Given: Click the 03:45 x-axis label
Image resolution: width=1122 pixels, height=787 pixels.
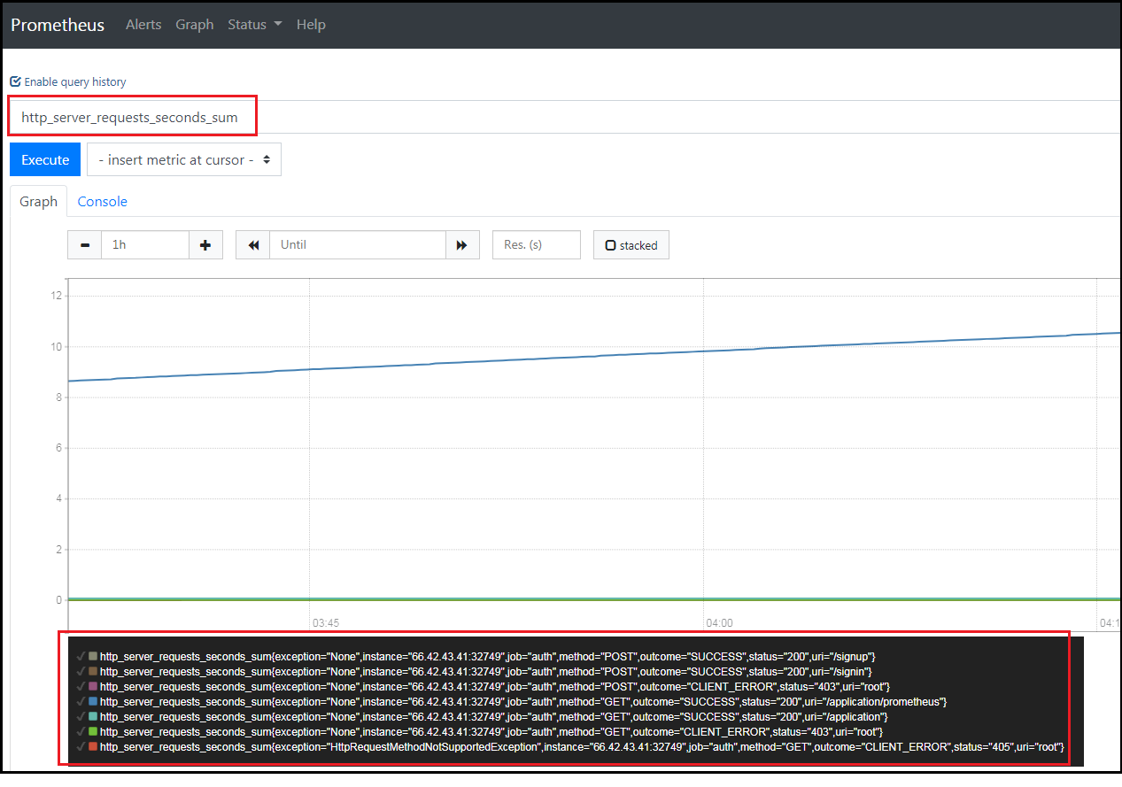Looking at the screenshot, I should (x=325, y=622).
